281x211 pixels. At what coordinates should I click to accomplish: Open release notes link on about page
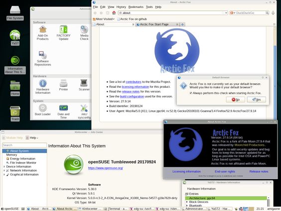pyautogui.click(x=131, y=91)
